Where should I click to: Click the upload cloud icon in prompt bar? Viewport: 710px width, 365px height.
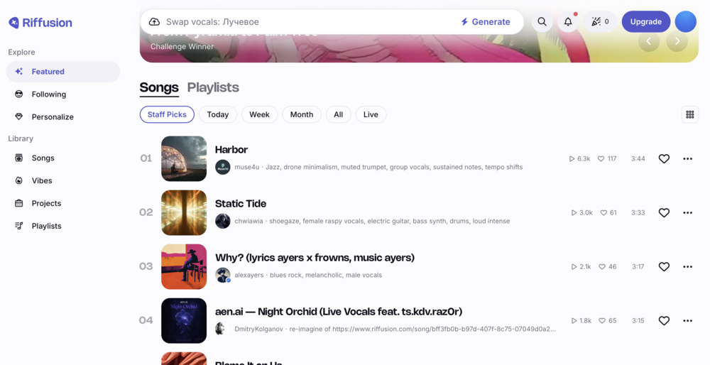click(154, 22)
